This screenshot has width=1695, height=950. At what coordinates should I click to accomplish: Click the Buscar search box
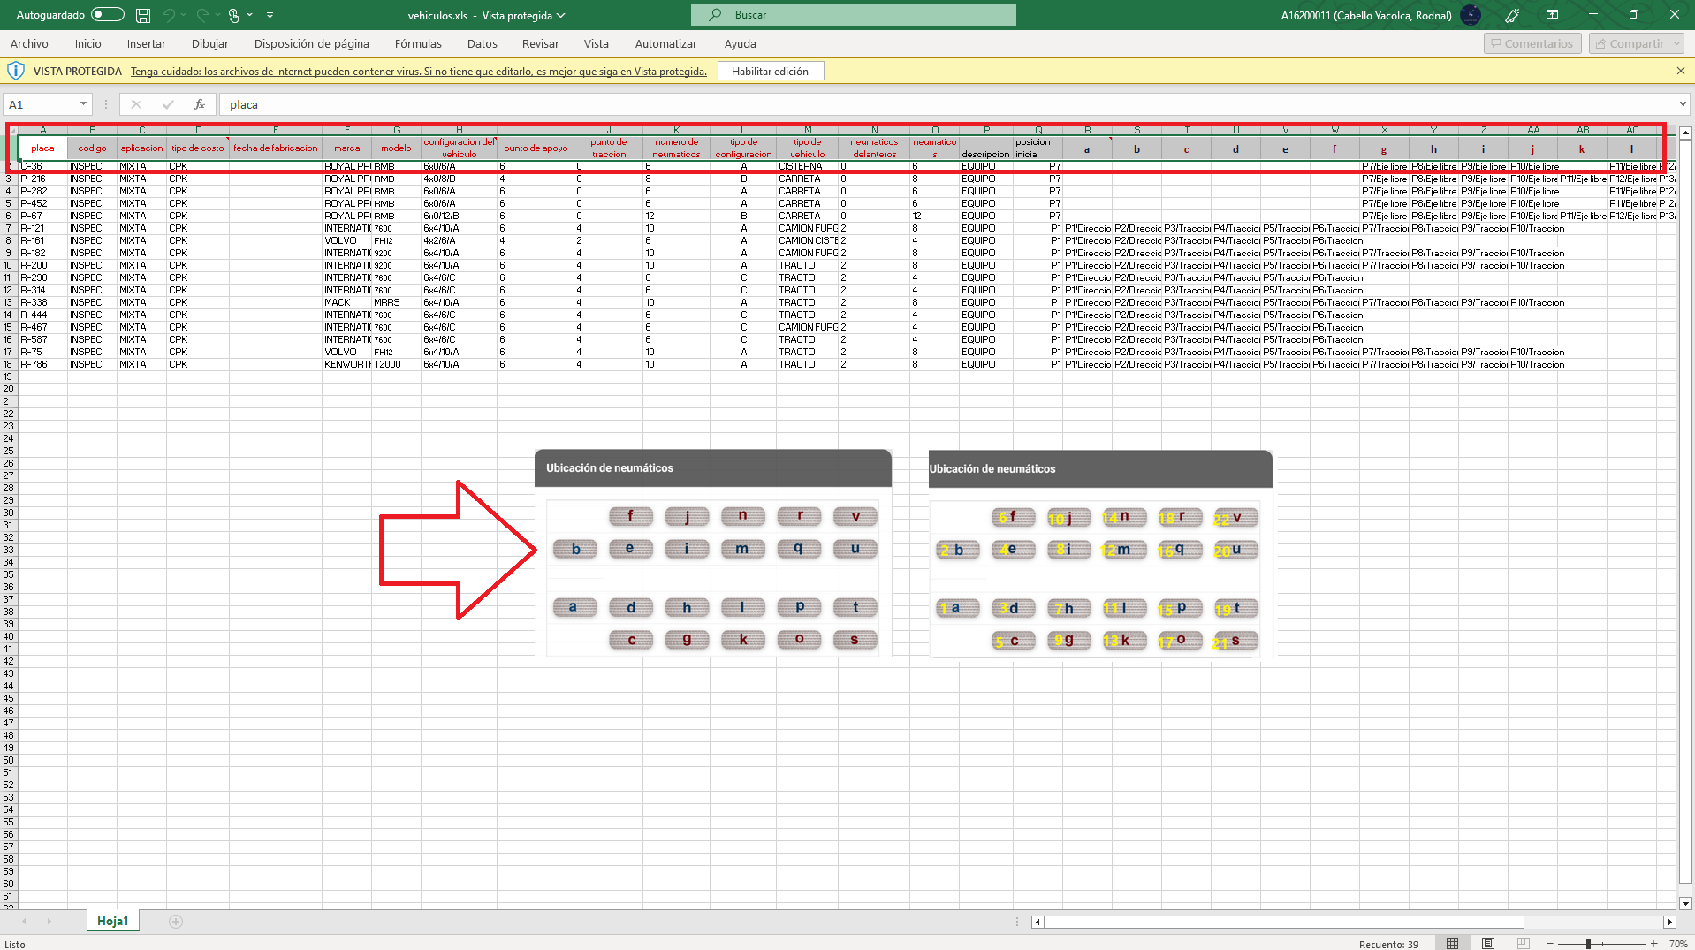tap(853, 15)
